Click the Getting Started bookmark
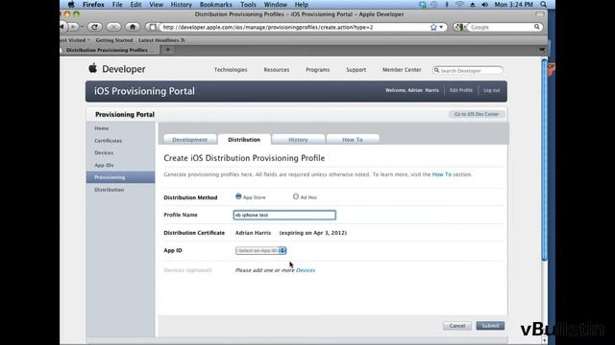 pyautogui.click(x=114, y=40)
